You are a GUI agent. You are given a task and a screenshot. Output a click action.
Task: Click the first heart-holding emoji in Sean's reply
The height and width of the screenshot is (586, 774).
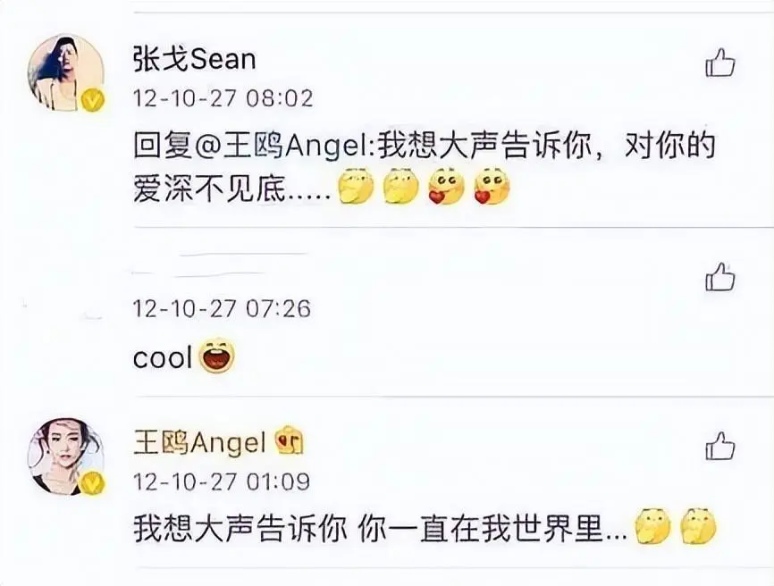[x=446, y=187]
